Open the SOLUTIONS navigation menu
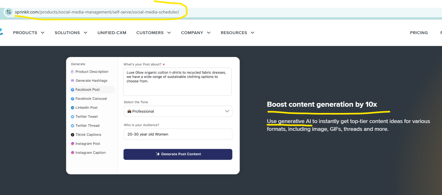 click(67, 33)
